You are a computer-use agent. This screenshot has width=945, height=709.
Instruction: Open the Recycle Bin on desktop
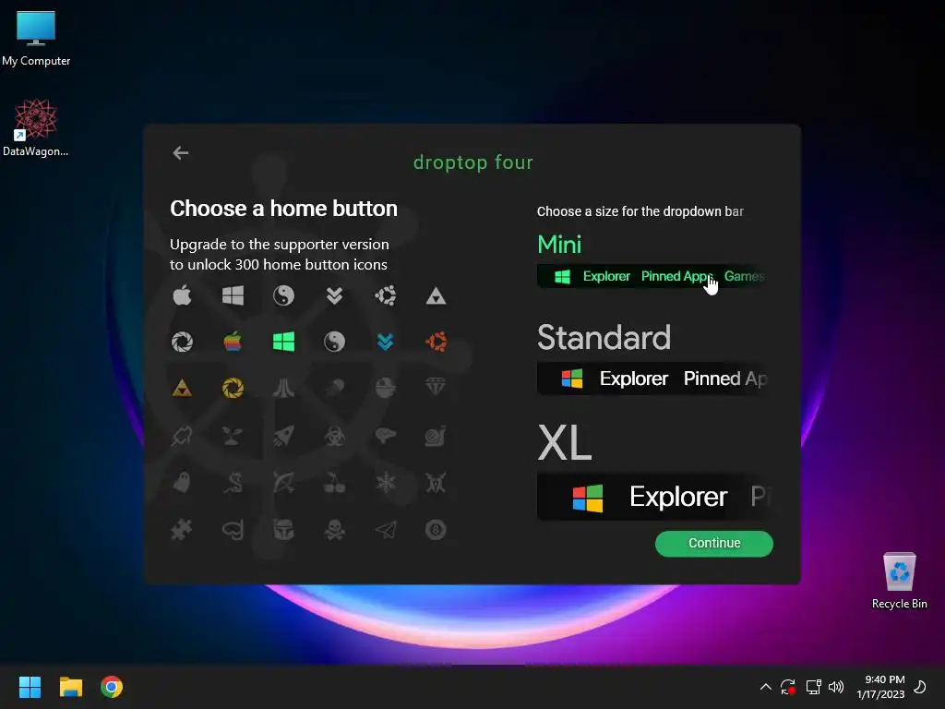899,582
